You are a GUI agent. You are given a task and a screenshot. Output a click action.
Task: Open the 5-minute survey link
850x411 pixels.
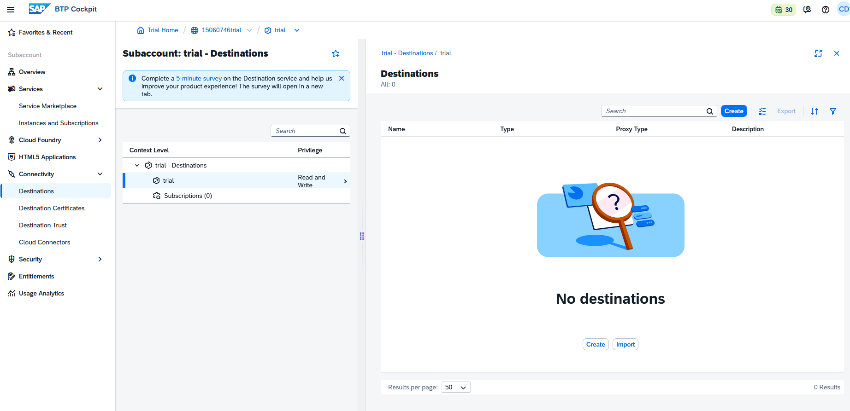coord(199,78)
